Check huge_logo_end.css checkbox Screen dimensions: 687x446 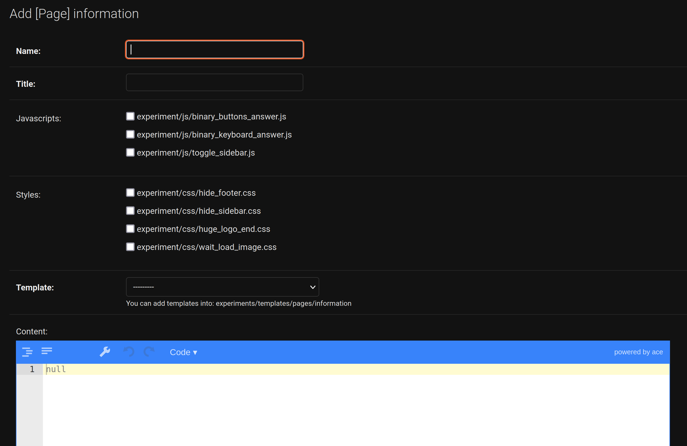[130, 229]
